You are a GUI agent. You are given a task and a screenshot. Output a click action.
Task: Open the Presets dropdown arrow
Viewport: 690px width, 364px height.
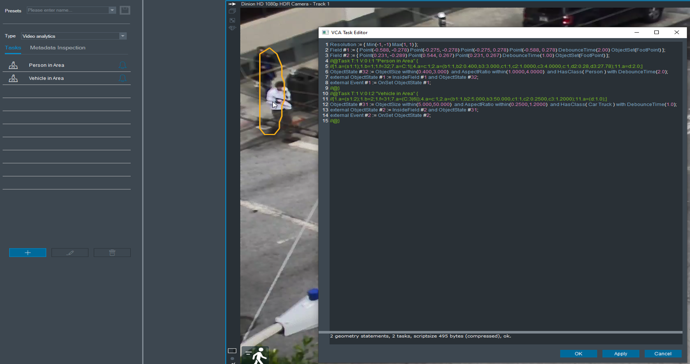pos(112,10)
